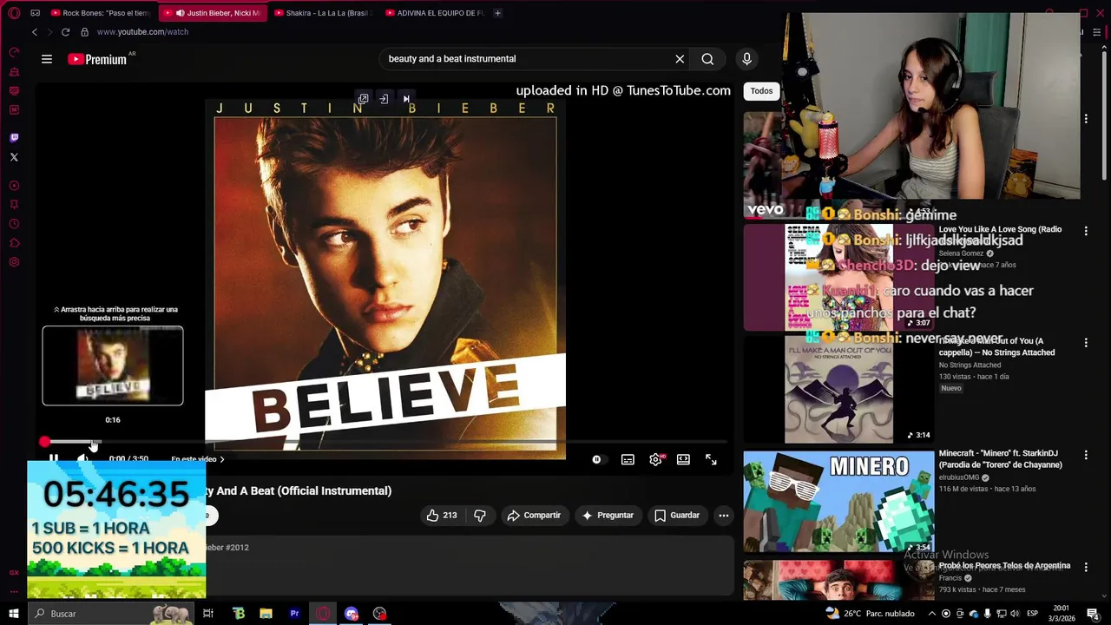Screen dimensions: 1111x625
Task: Open options for I'll Make a Man Out of You
Action: (1086, 343)
